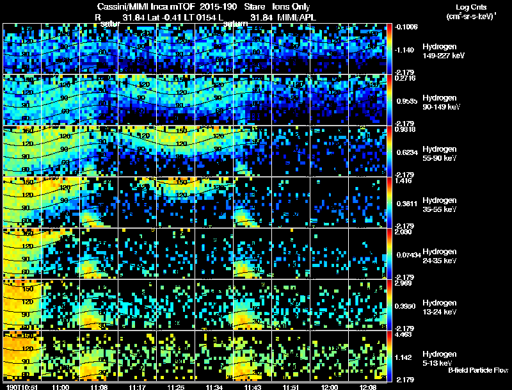Screen dimensions: 512x390
Task: Click the '11:00' time axis label
Action: [x=60, y=387]
